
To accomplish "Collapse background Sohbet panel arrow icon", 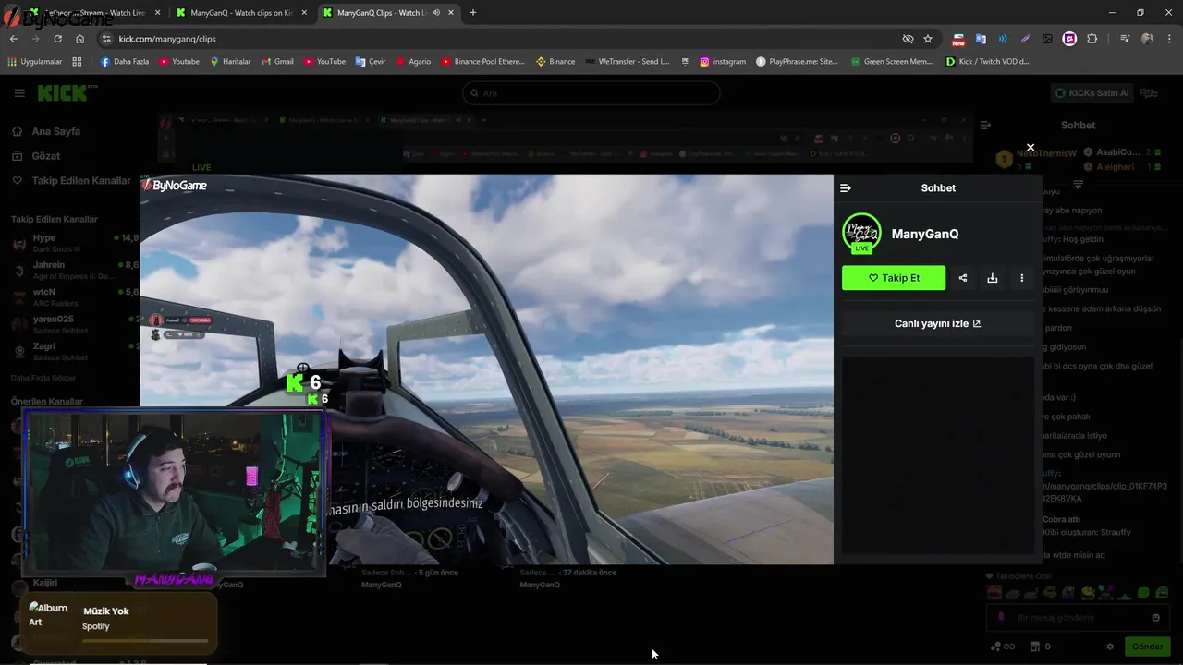I will tap(985, 125).
